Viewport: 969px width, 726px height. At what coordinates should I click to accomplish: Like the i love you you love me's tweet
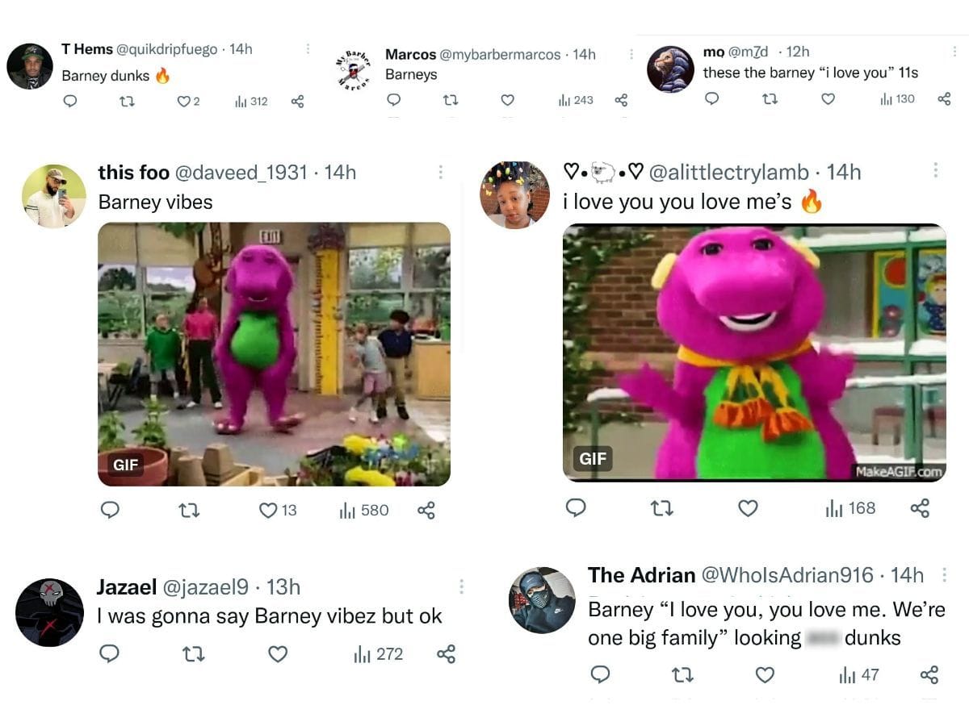point(748,508)
